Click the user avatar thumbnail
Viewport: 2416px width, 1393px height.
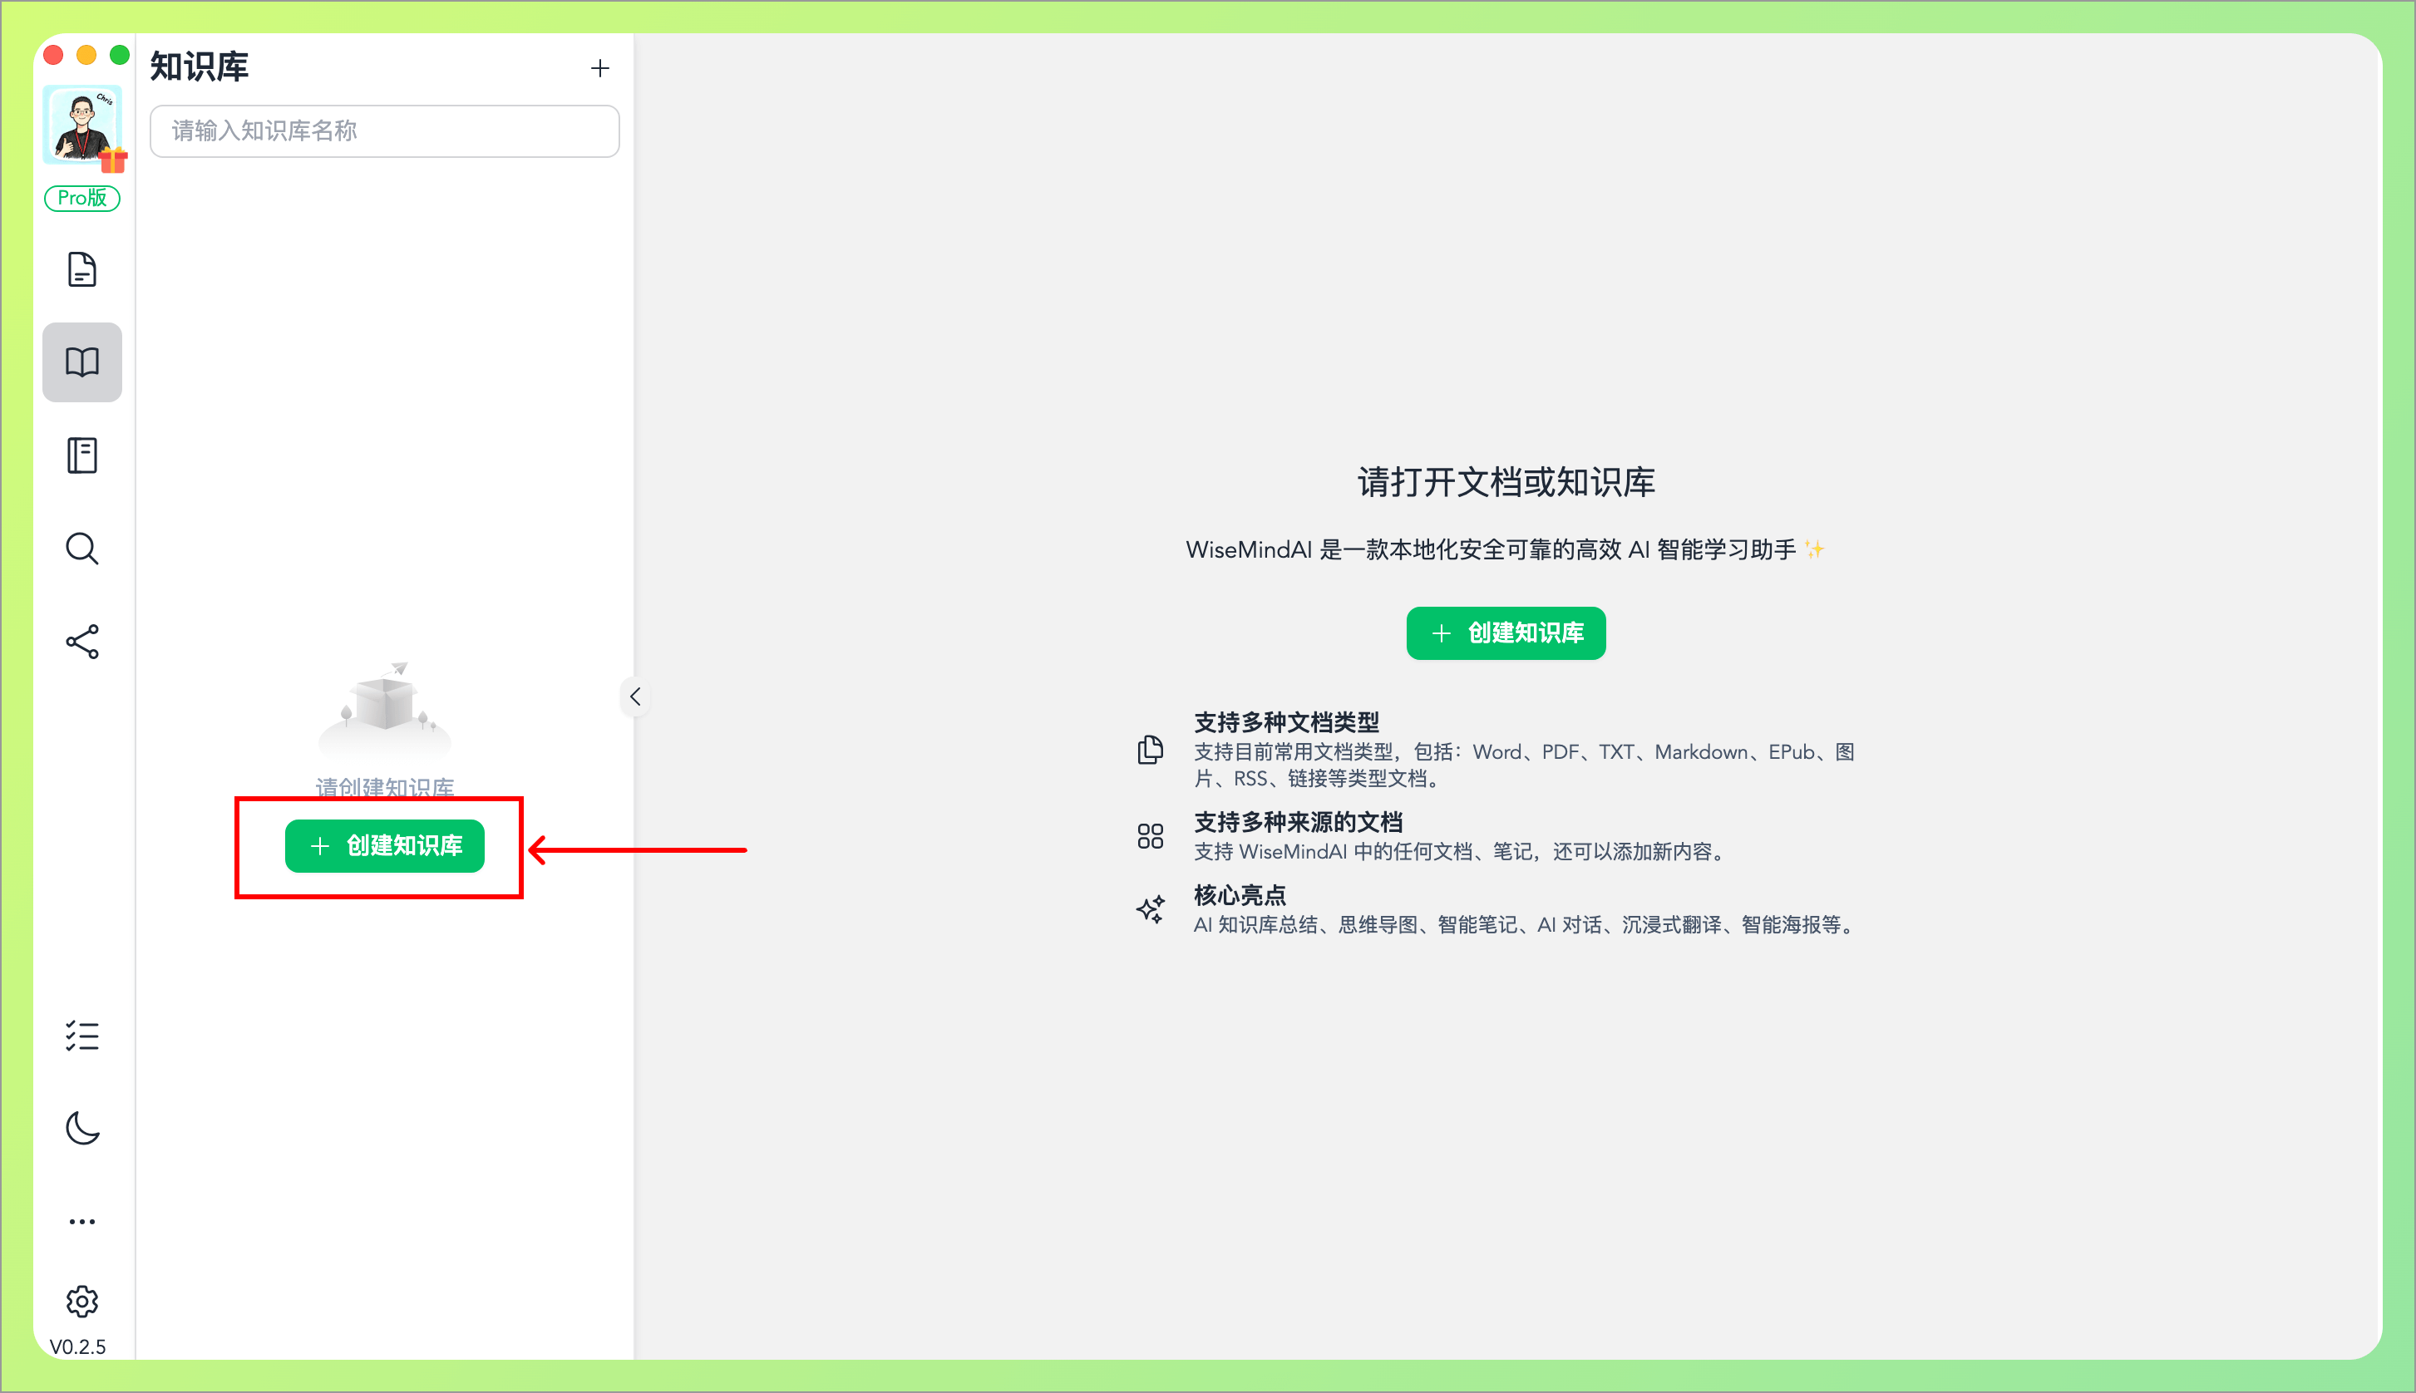82,125
